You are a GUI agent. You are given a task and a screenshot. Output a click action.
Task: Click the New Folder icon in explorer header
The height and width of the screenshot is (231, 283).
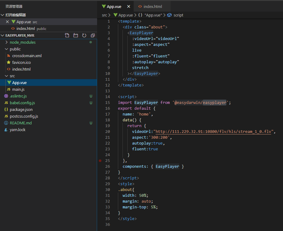coord(76,35)
